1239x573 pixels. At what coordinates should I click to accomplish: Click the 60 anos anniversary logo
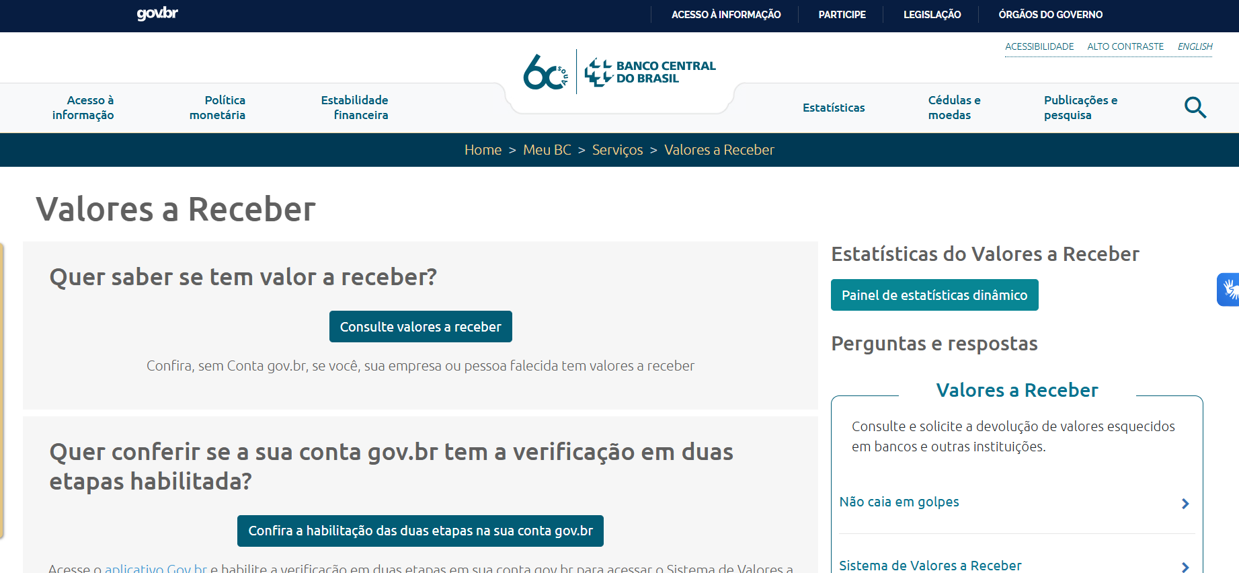pos(545,72)
